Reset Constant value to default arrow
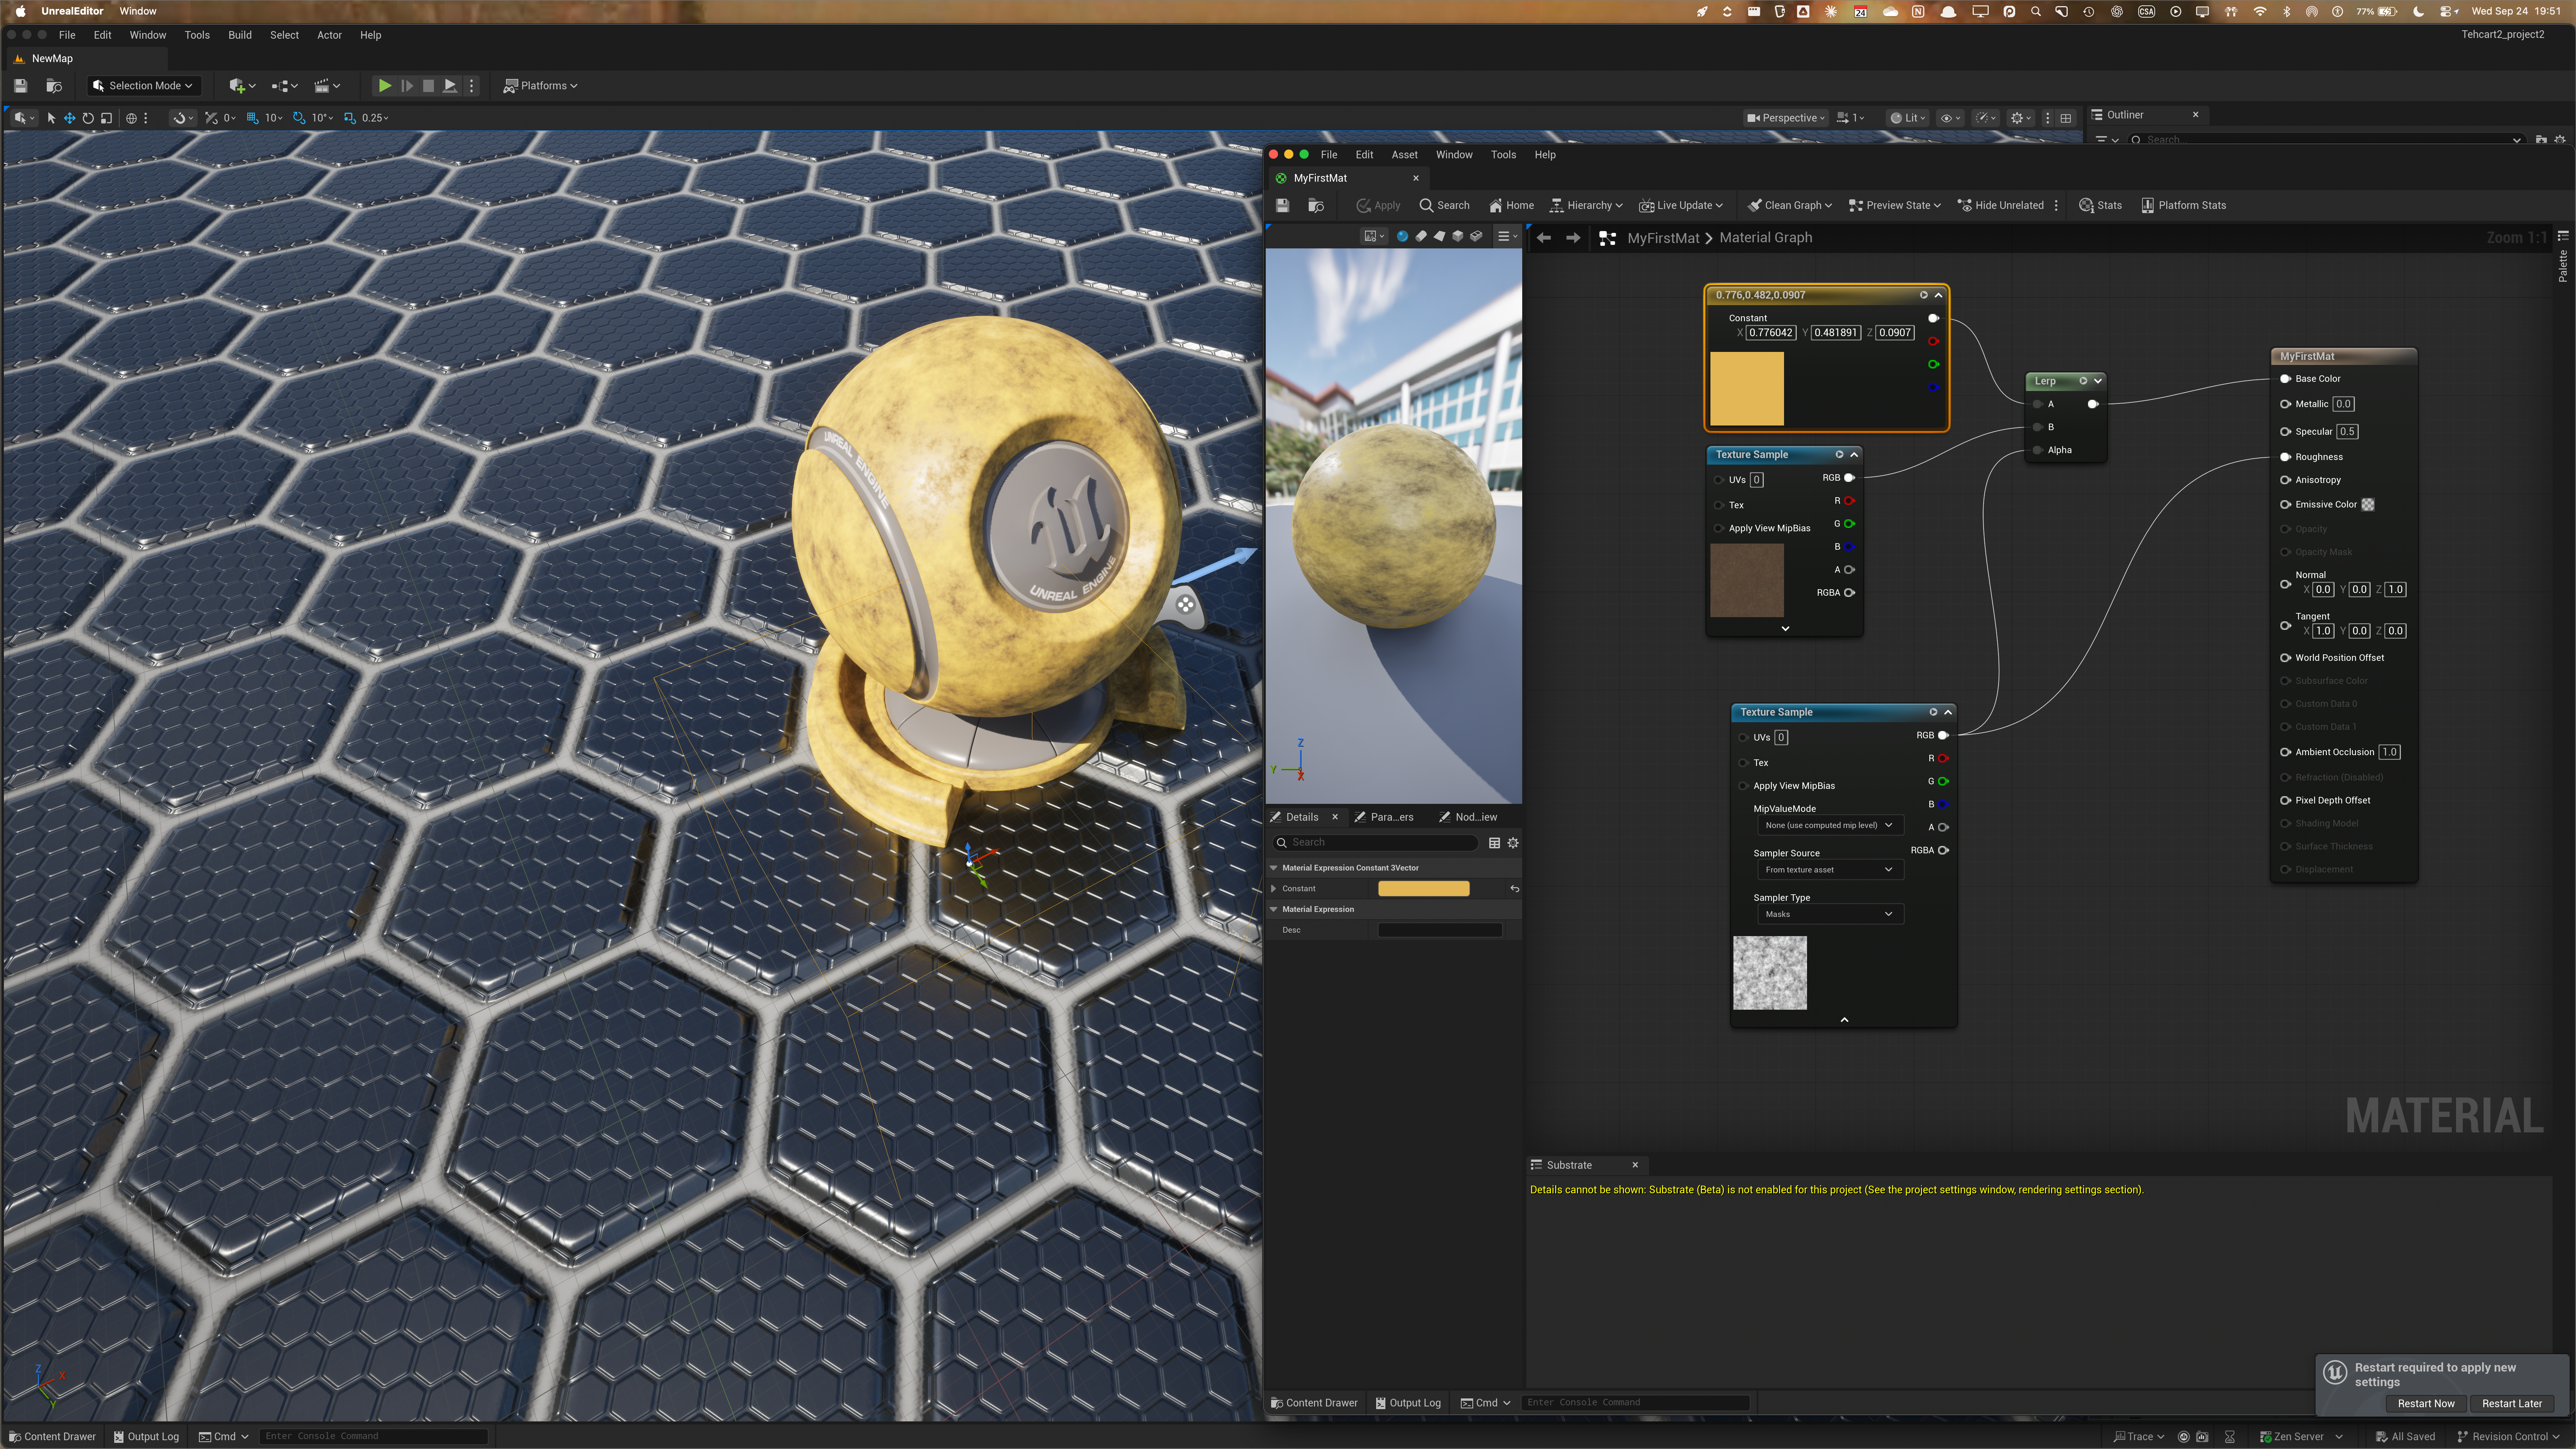 click(x=1514, y=889)
